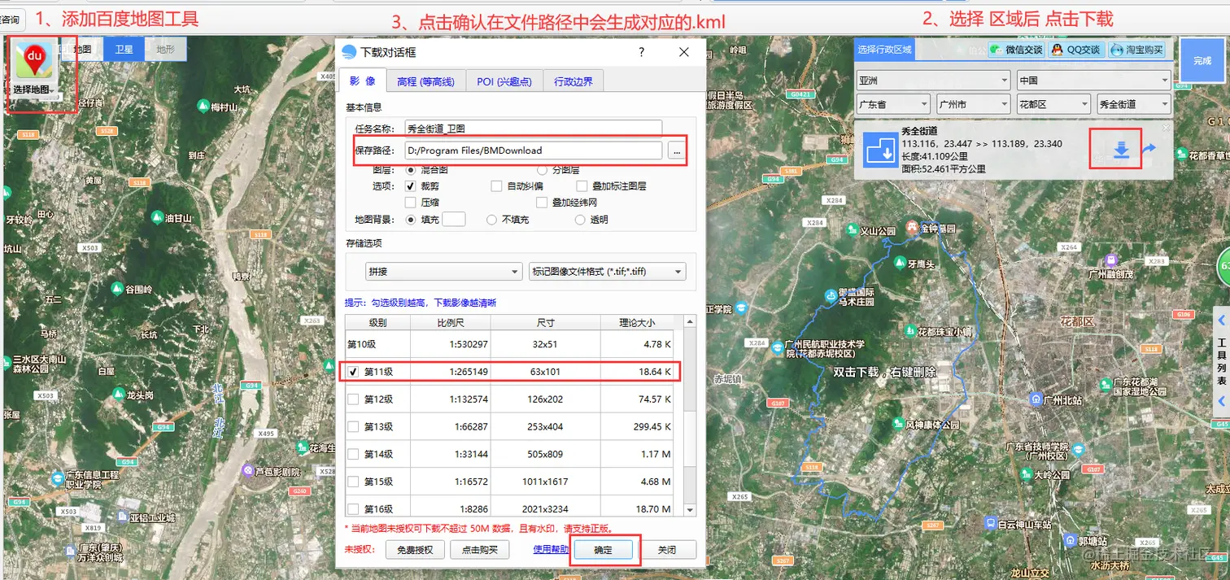Click the 填充 background color swatch

(x=454, y=219)
